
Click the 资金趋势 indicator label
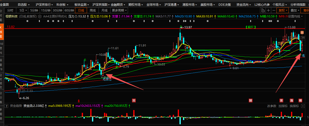coord(16,106)
